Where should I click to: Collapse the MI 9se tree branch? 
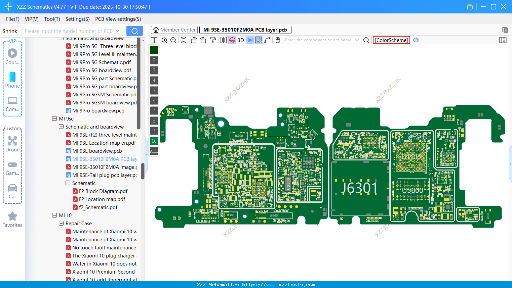click(54, 118)
